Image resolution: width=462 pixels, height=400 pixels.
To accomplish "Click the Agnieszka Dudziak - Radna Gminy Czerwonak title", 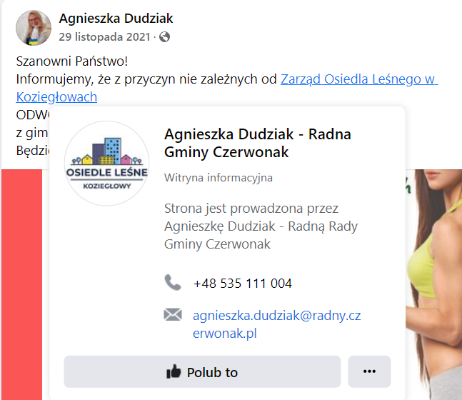I will click(x=258, y=143).
